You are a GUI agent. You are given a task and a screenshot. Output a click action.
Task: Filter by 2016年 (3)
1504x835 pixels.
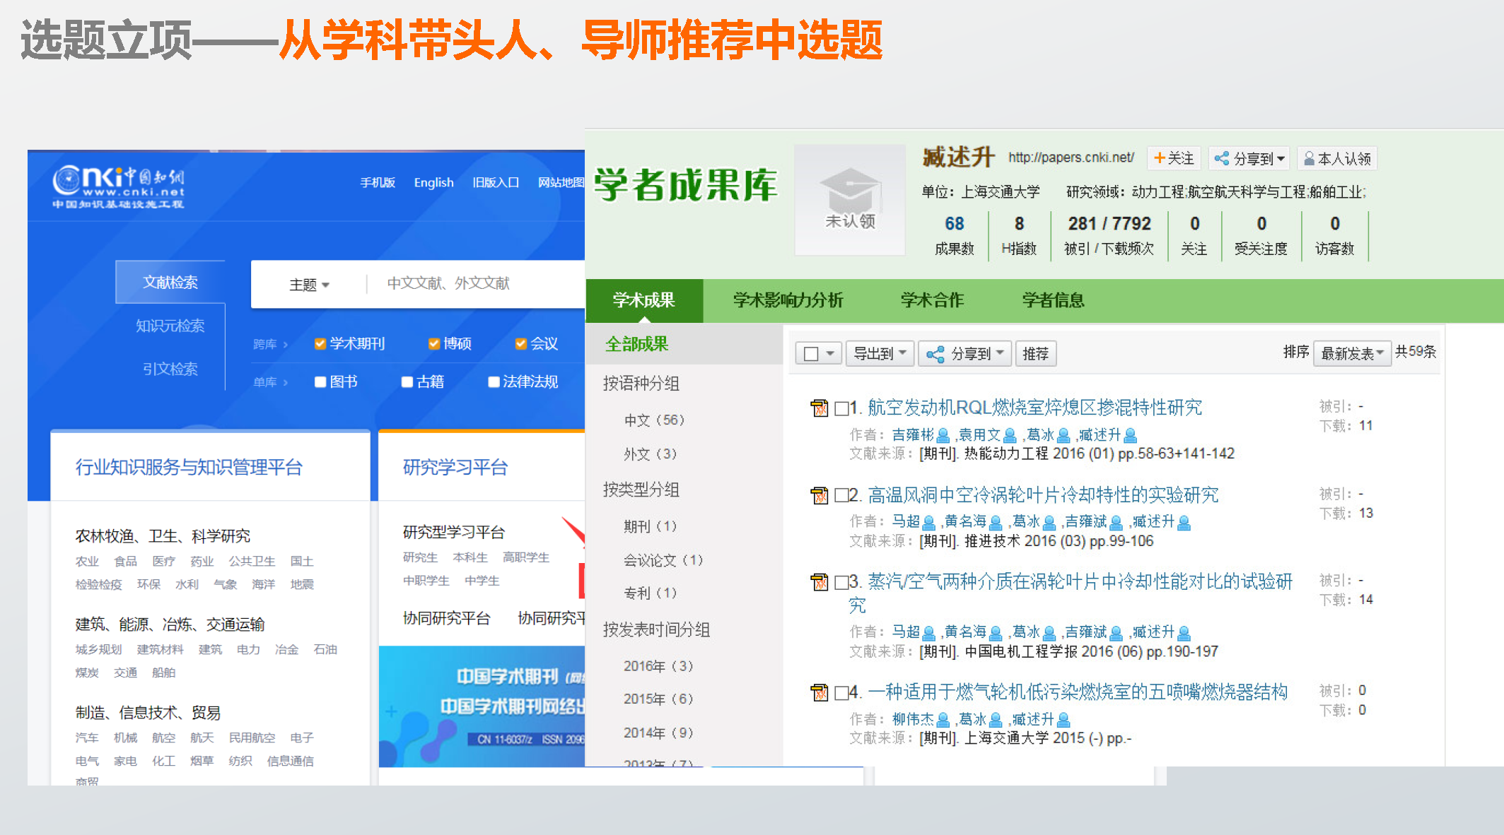[658, 666]
